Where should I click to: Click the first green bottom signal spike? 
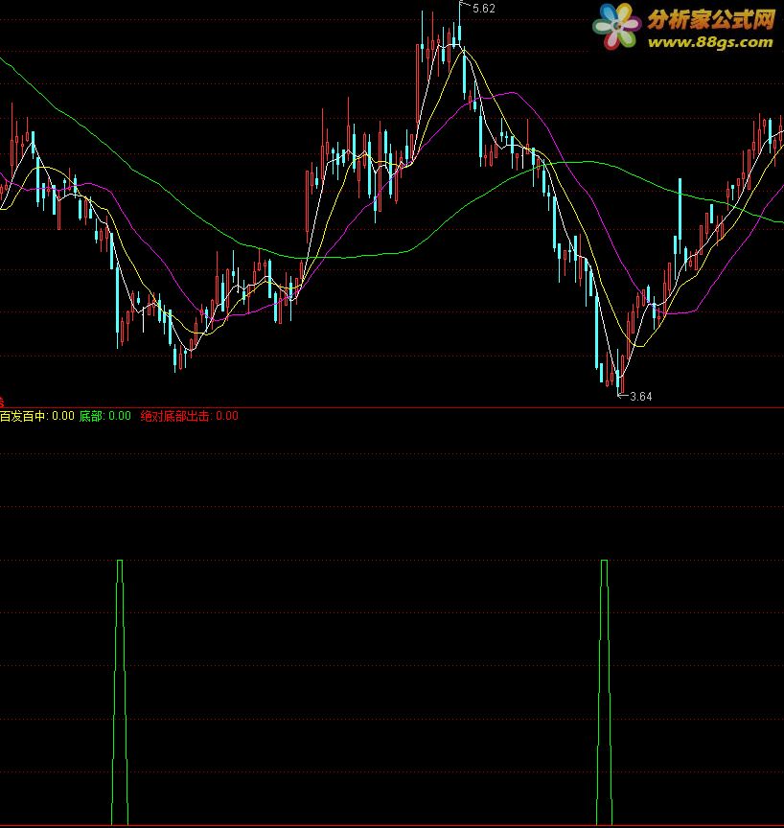120,692
